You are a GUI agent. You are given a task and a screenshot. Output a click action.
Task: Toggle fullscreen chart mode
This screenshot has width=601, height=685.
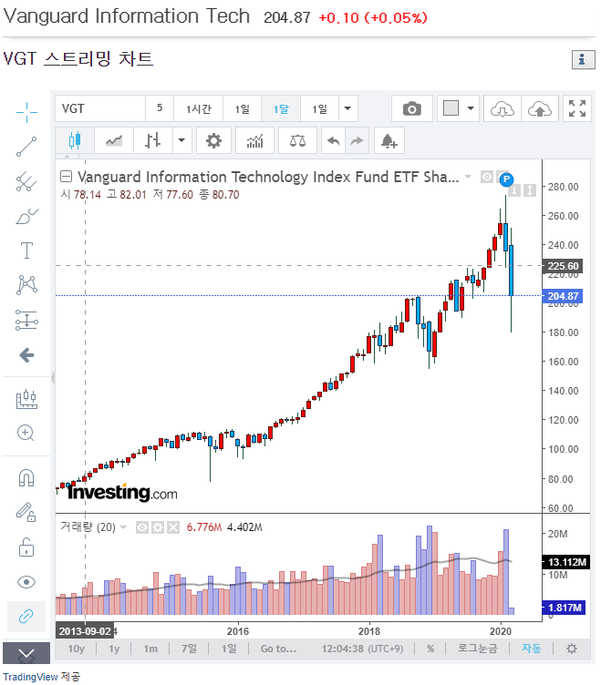[576, 108]
